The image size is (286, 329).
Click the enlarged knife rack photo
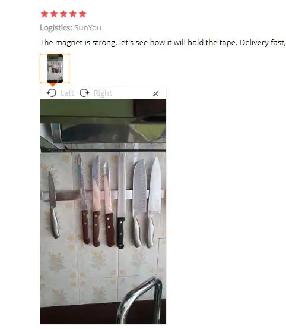(x=103, y=212)
